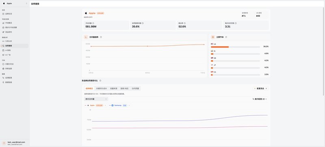Click the last data point on 访问量趋势 line

204,45
